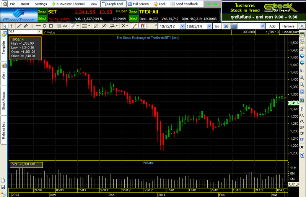Click the Remove button
The width and height of the screenshot is (306, 197).
[x=288, y=26]
